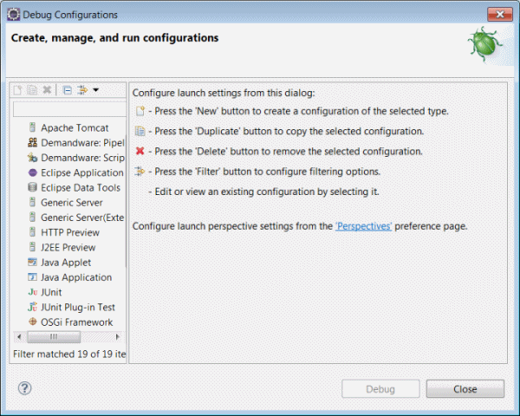Click the J2EE Preview server icon
The image size is (520, 416).
[x=32, y=246]
